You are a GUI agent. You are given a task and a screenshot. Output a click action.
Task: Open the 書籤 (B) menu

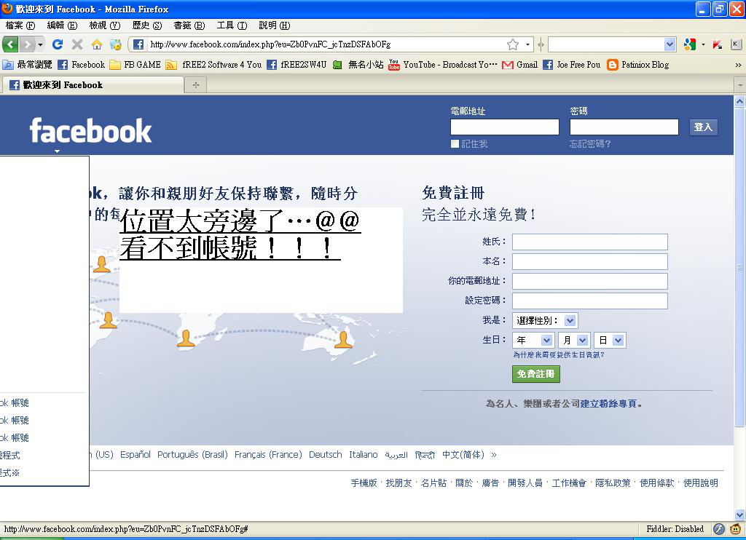point(189,25)
